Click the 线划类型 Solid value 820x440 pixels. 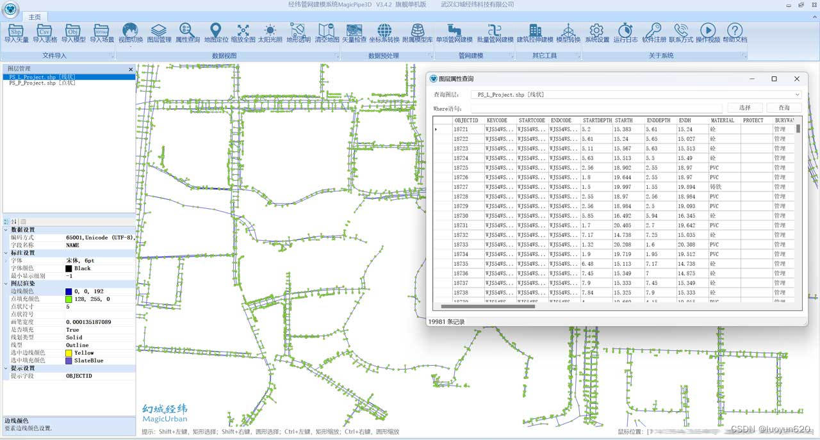(x=99, y=338)
